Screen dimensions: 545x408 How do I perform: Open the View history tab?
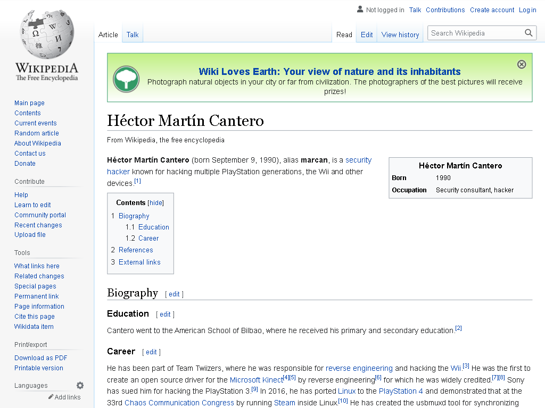[x=400, y=35]
